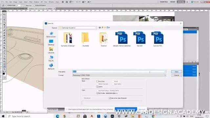Click the Rotation Angle input field
Viewport: 210px width, 118px height.
coord(18,5)
